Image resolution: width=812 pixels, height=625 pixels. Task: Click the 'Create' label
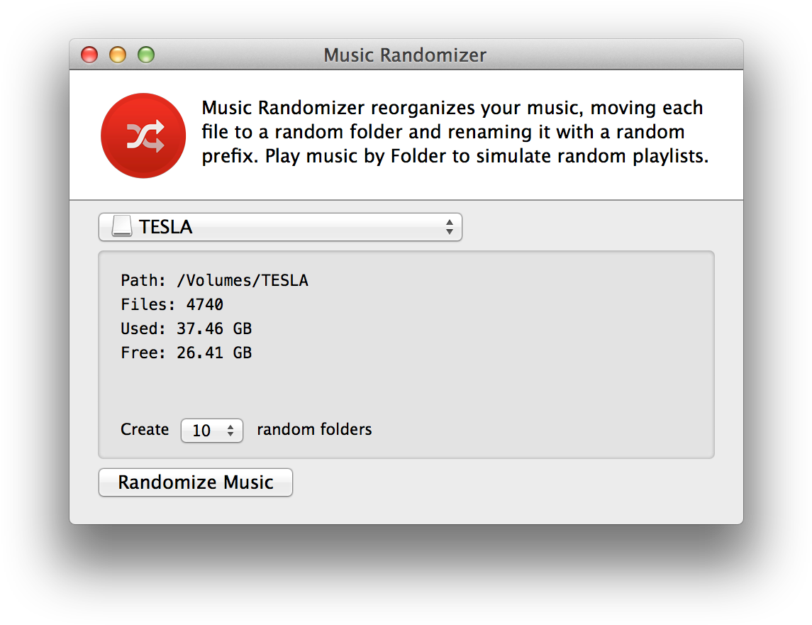tap(145, 430)
